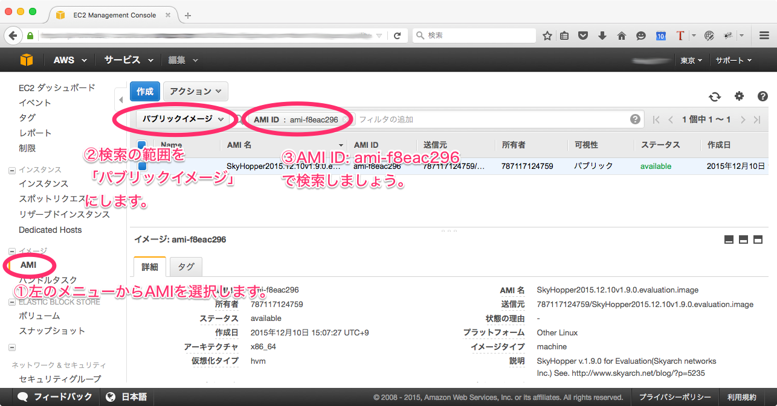
Task: Switch to the 詳細 tab
Action: point(150,267)
